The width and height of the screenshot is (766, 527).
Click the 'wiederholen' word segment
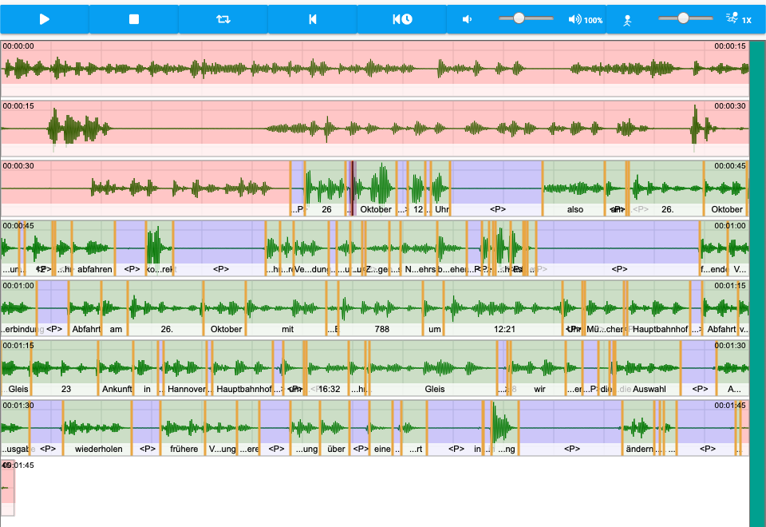click(98, 449)
